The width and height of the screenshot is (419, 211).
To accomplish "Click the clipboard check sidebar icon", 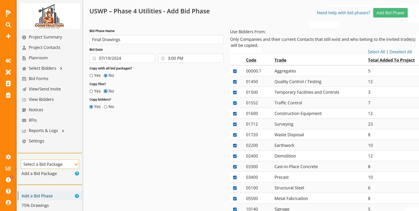I will (x=8, y=95).
